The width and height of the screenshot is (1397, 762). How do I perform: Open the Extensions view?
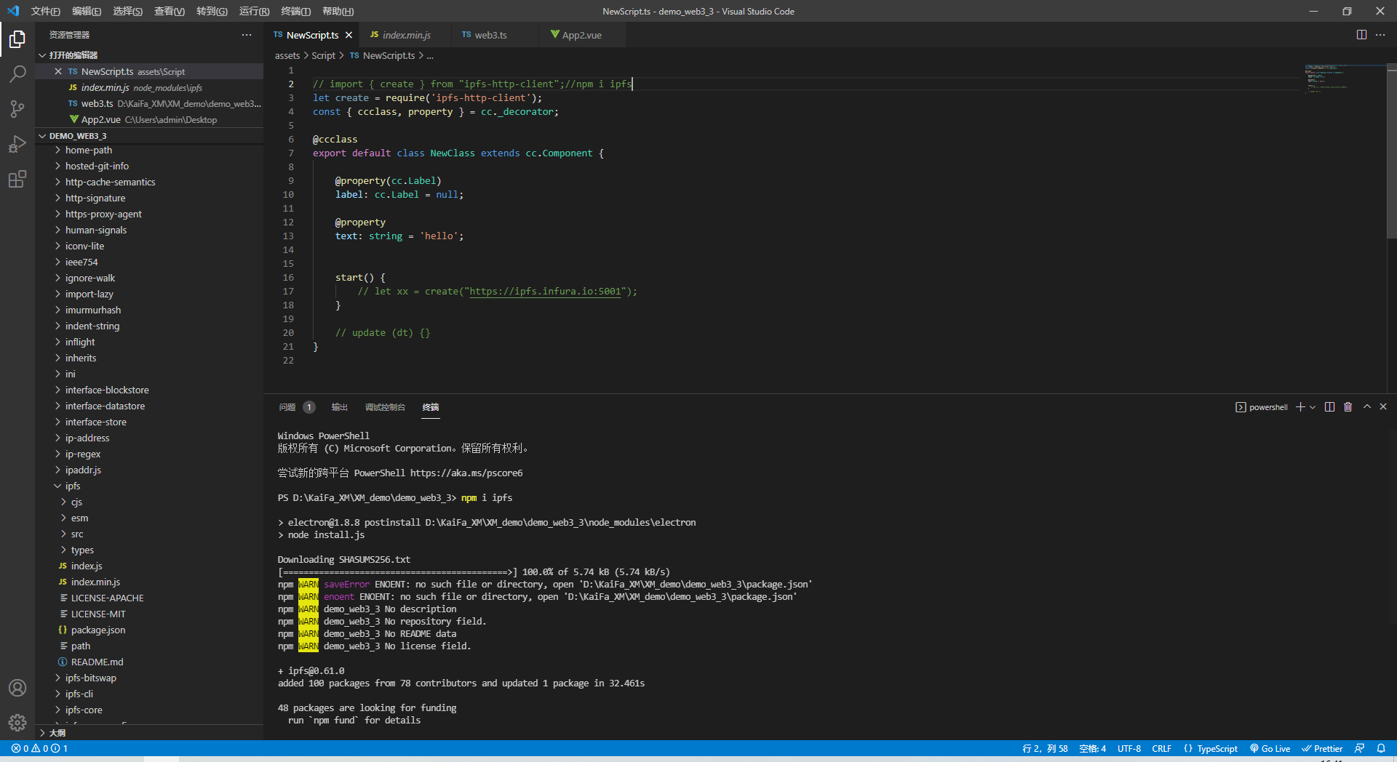tap(17, 179)
